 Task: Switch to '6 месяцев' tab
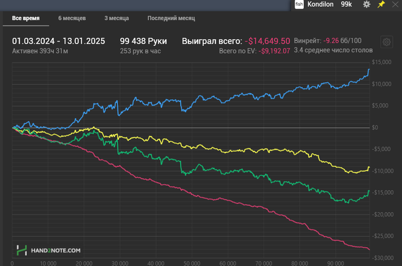click(x=72, y=18)
